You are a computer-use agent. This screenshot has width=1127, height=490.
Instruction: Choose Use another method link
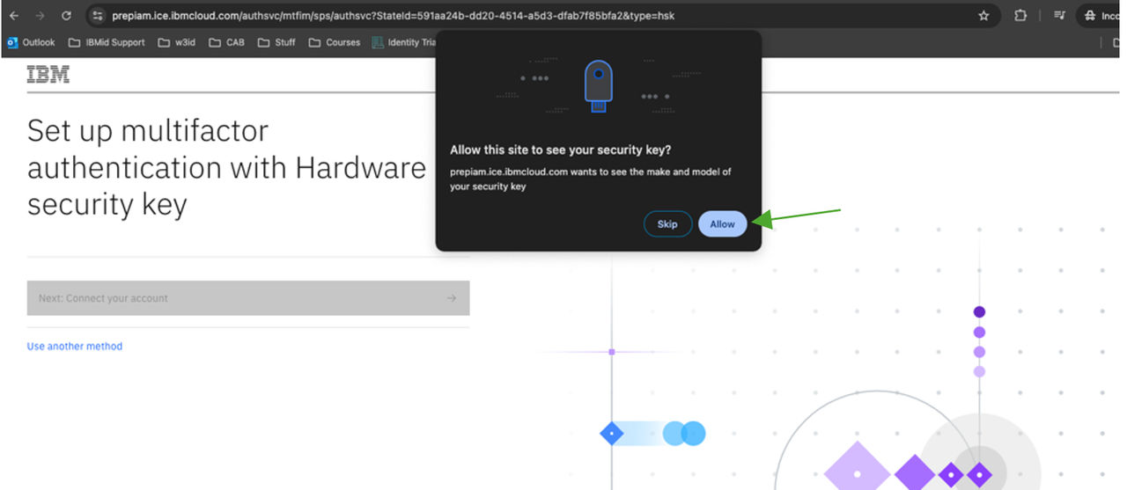pos(75,347)
